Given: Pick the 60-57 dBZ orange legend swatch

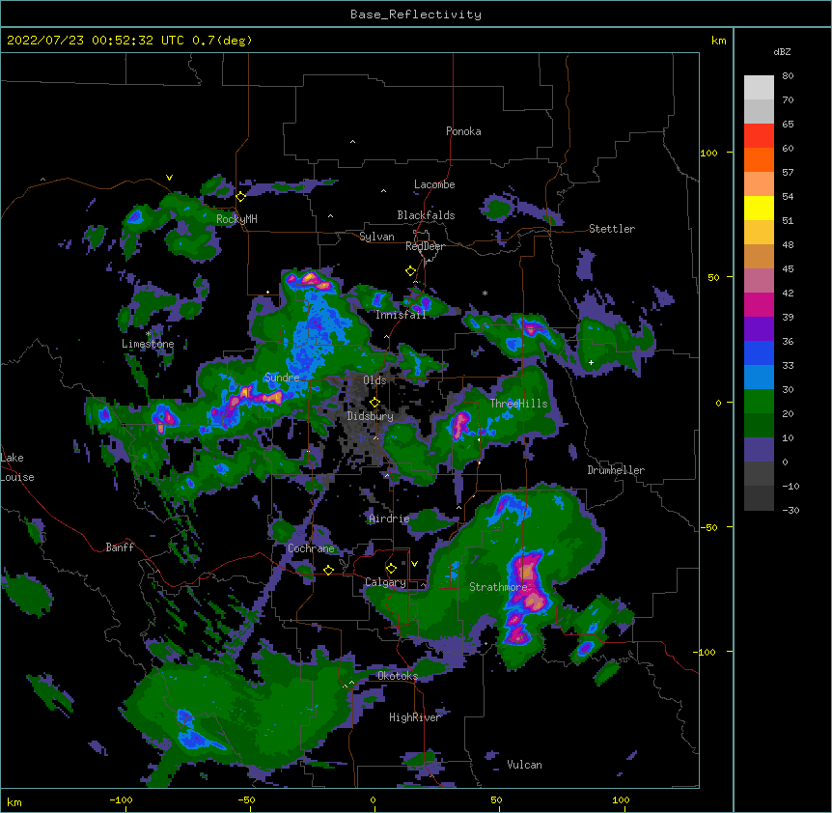Looking at the screenshot, I should 759,159.
